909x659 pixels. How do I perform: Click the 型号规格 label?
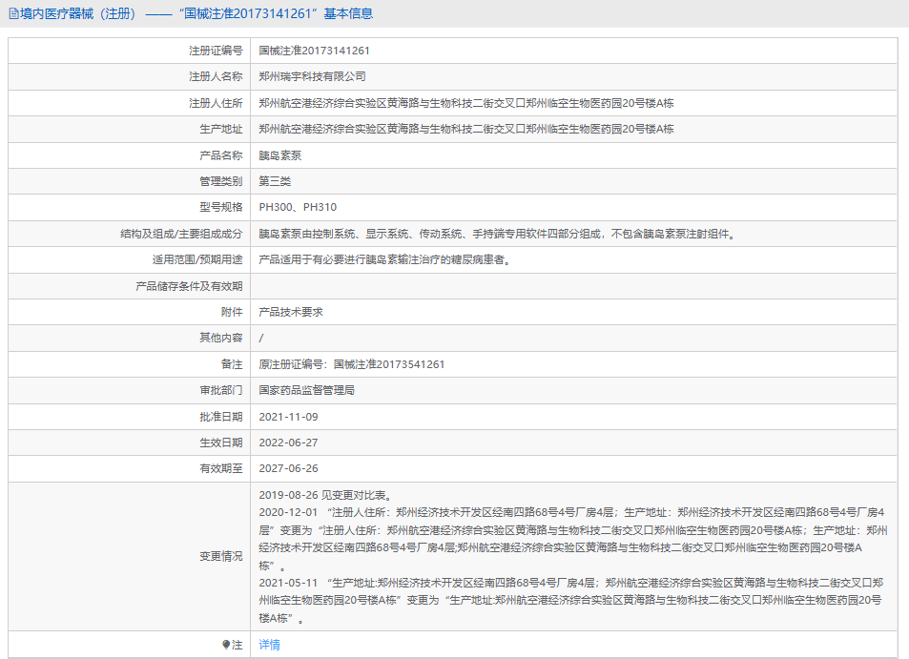coord(221,207)
